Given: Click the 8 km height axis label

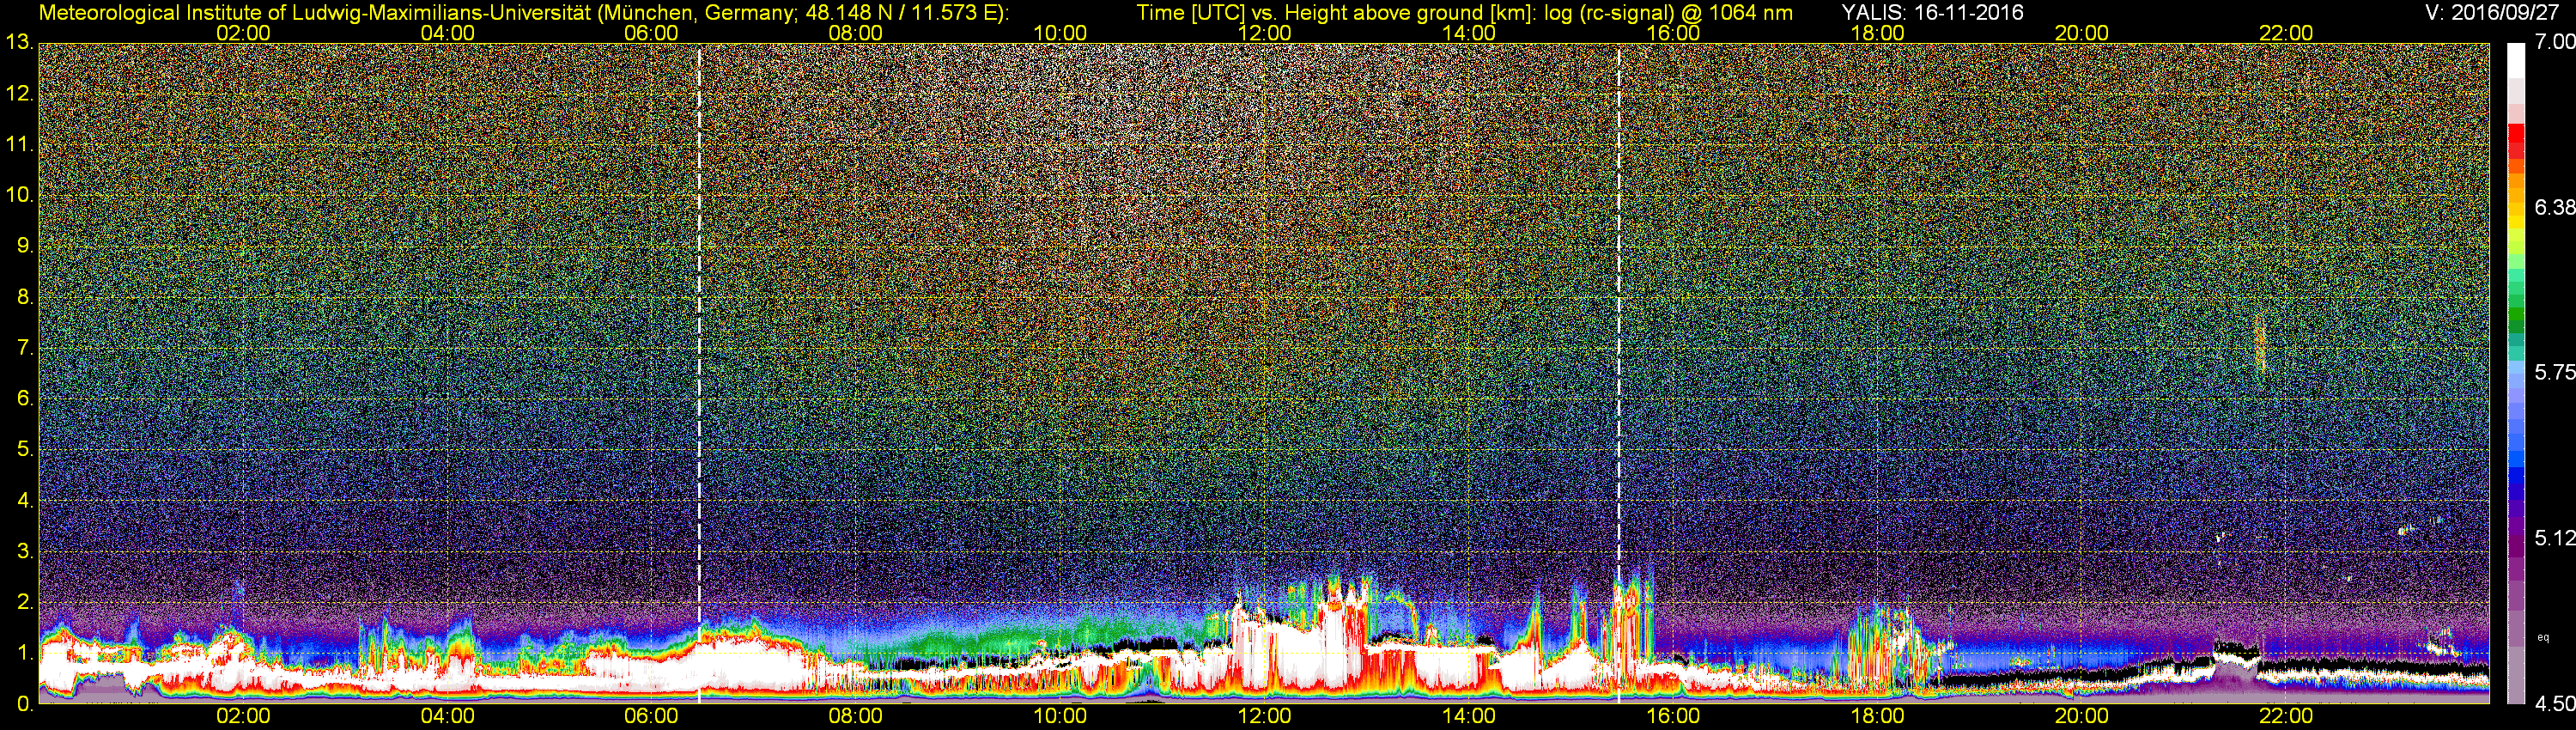Looking at the screenshot, I should point(24,297).
